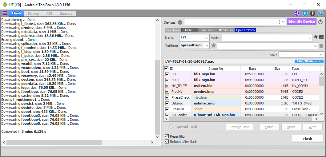Uncheck the Repartition checkbox
Viewport: 326px width, 157px height.
[167, 136]
